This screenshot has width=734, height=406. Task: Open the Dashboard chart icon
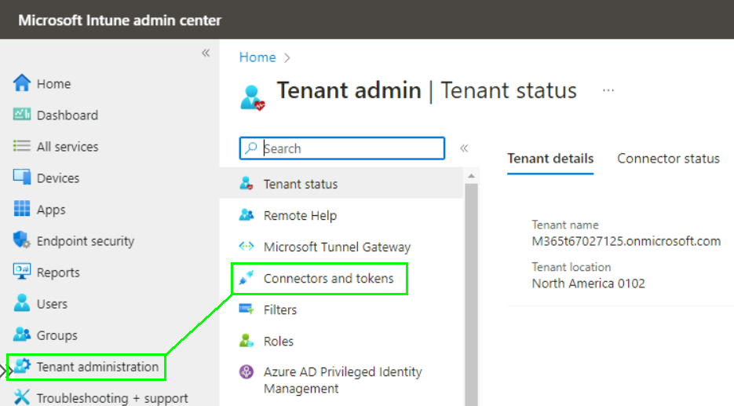click(x=22, y=115)
